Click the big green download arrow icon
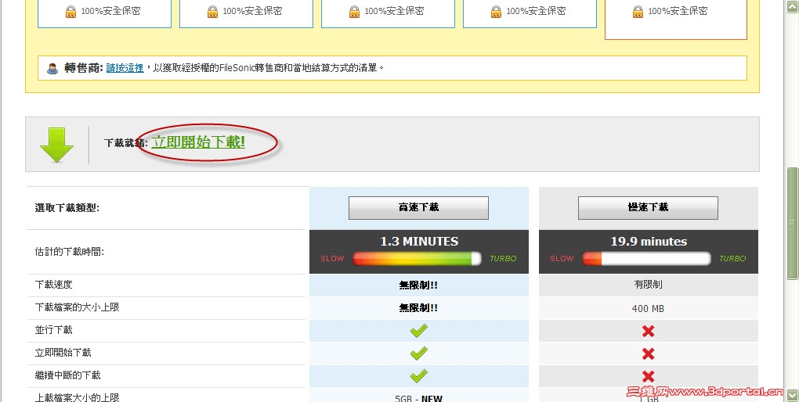 pyautogui.click(x=56, y=145)
